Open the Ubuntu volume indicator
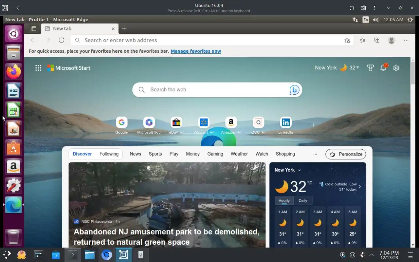Image resolution: width=419 pixels, height=262 pixels. click(x=376, y=20)
